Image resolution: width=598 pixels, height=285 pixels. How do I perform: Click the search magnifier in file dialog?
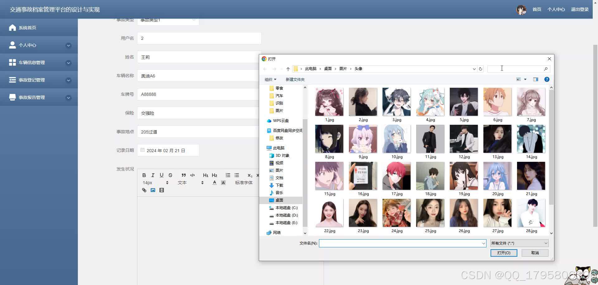click(x=546, y=69)
